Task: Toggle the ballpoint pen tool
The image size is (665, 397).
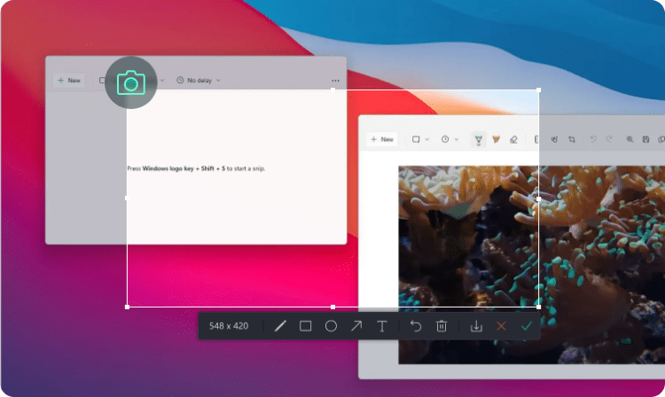Action: 479,139
